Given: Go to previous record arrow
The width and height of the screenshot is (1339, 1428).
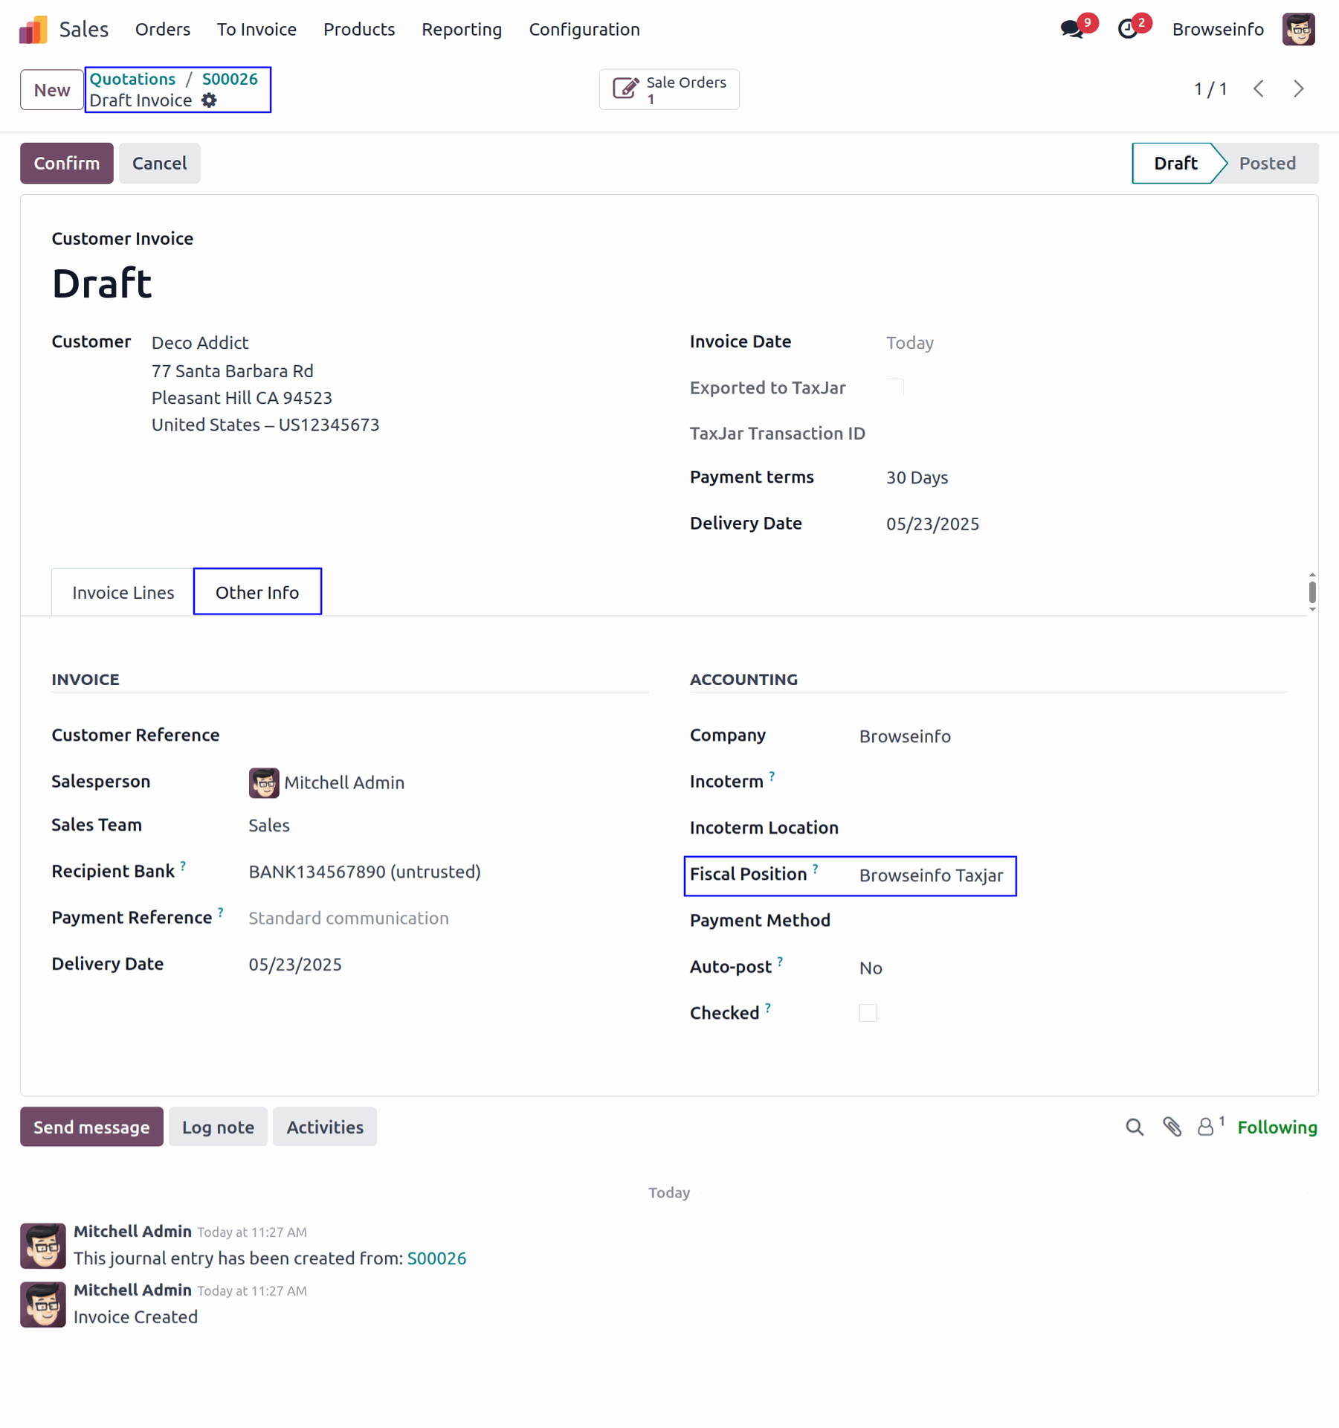Looking at the screenshot, I should pos(1259,89).
